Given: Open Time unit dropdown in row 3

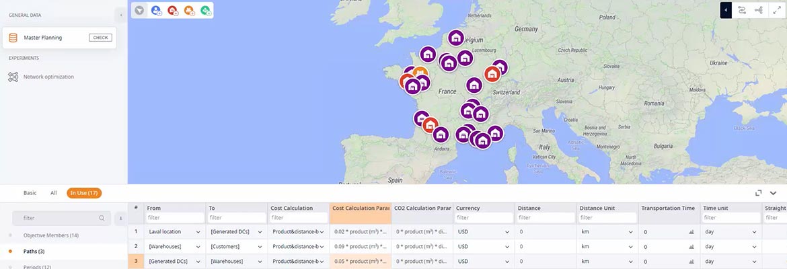Looking at the screenshot, I should (754, 262).
